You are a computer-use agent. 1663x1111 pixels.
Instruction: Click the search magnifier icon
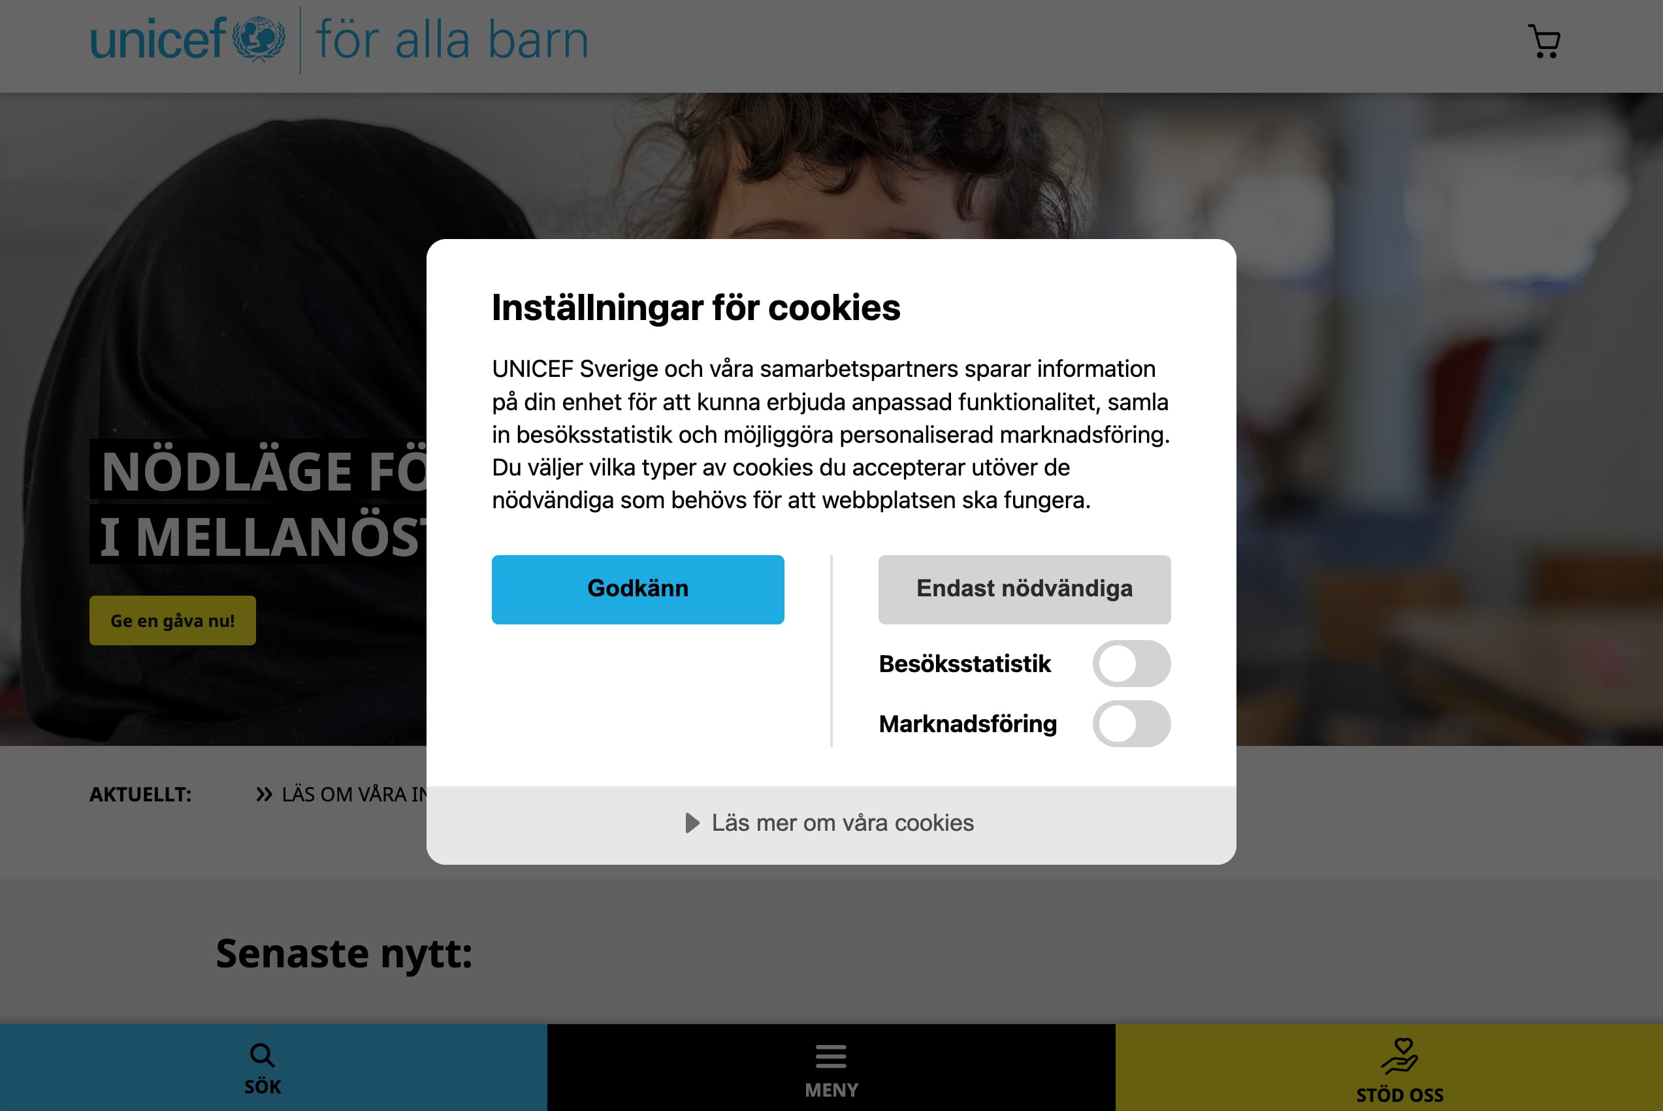262,1055
